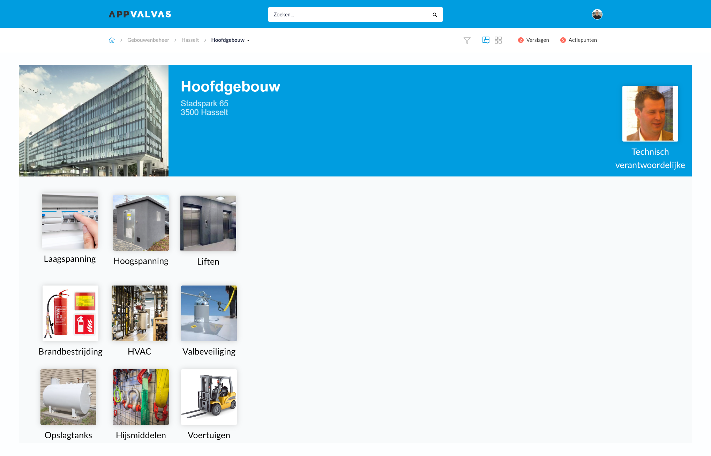
Task: Open Actiepunten action points
Action: point(578,40)
